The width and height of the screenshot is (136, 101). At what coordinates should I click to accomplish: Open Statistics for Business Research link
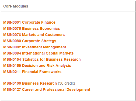coord(42,59)
